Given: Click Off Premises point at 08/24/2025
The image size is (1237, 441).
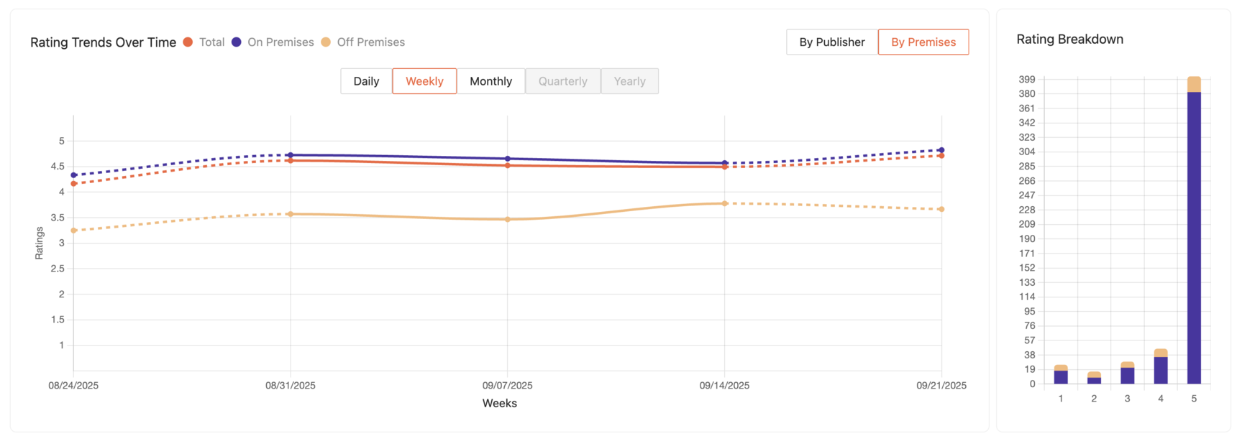Looking at the screenshot, I should (74, 231).
